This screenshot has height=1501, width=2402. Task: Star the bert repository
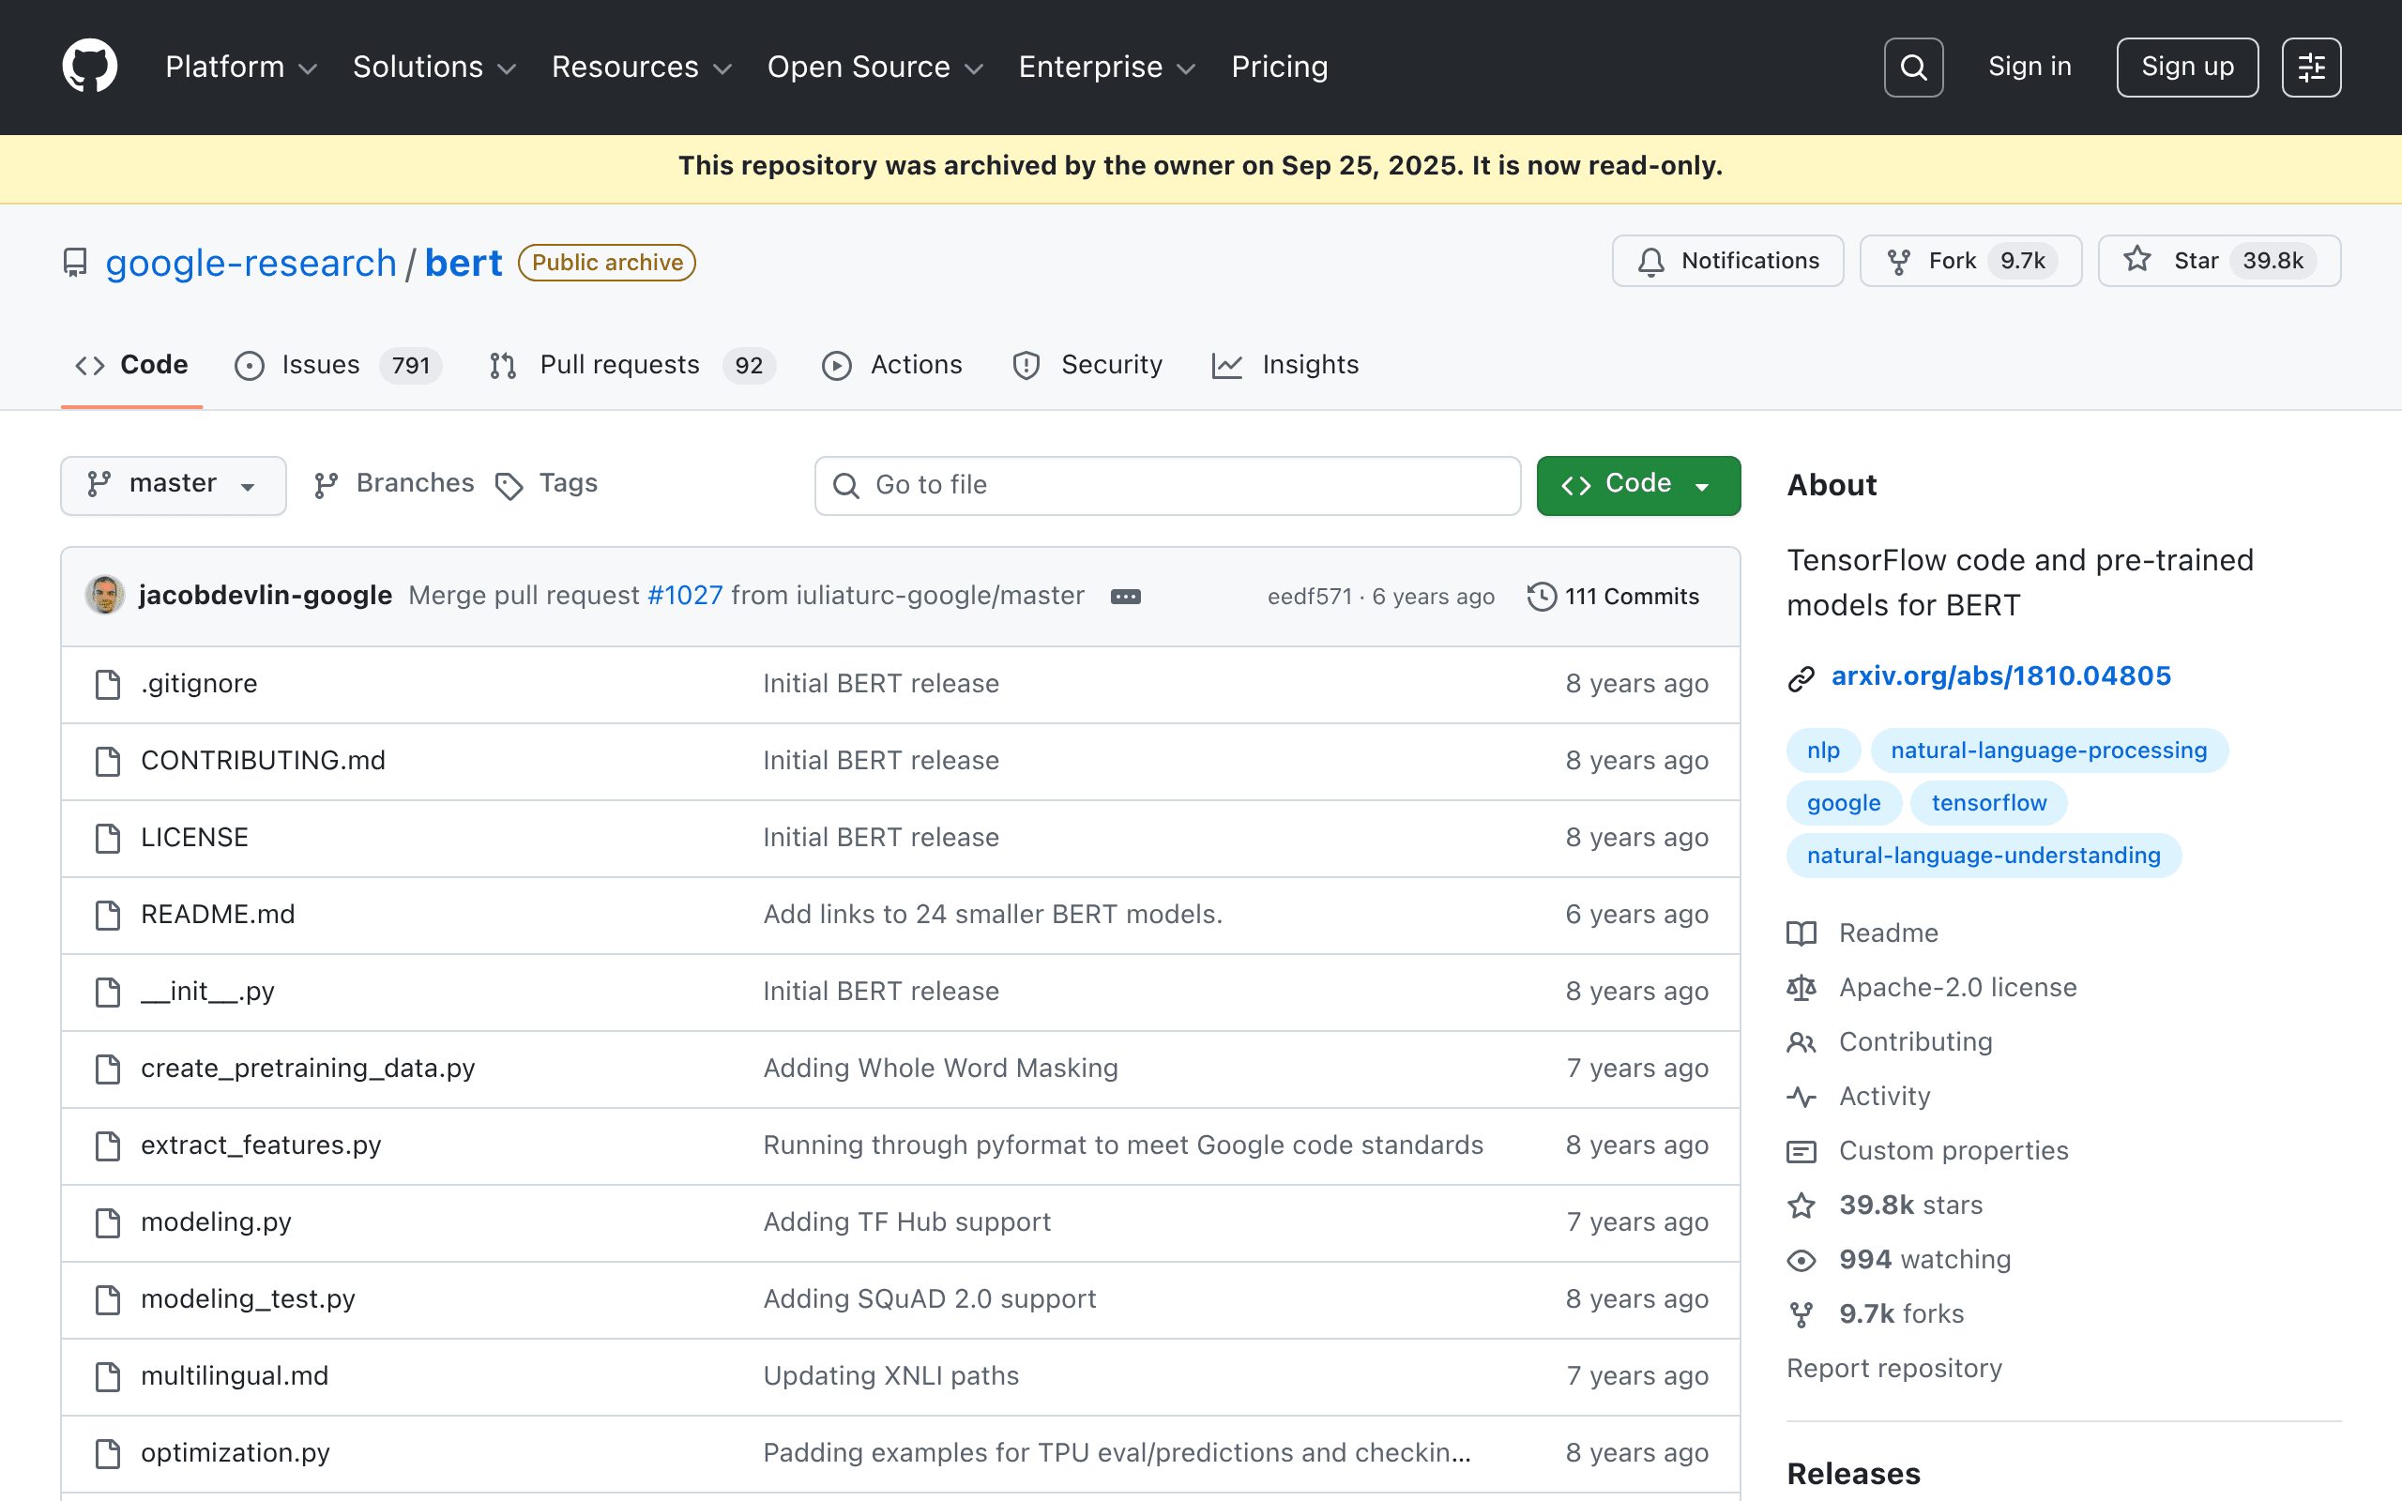pos(2219,261)
